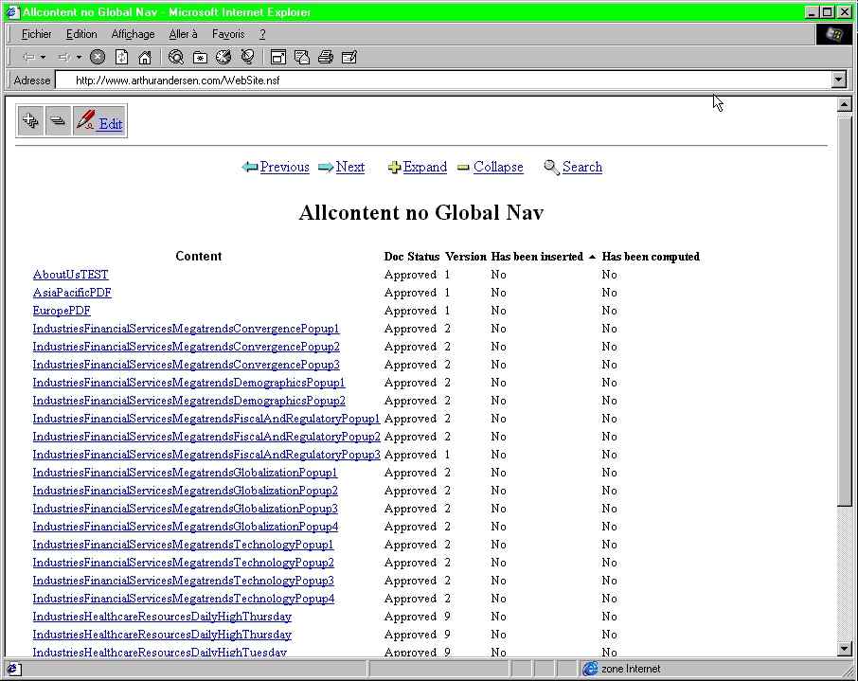This screenshot has height=681, width=858.
Task: Open the Fichier menu
Action: [x=37, y=34]
